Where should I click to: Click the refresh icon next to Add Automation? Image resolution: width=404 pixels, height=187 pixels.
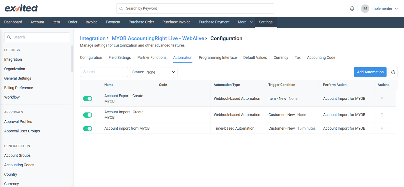pyautogui.click(x=393, y=72)
